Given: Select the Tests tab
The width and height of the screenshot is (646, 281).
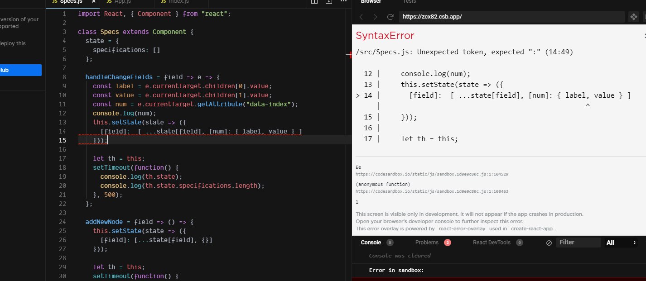Looking at the screenshot, I should [x=410, y=2].
